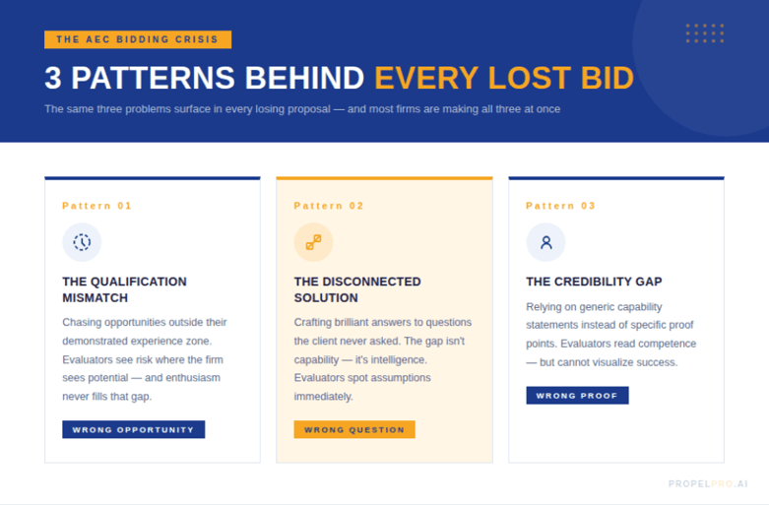Click the "THE AEC BIDDING CRISIS" badge
This screenshot has width=769, height=505.
[x=138, y=39]
